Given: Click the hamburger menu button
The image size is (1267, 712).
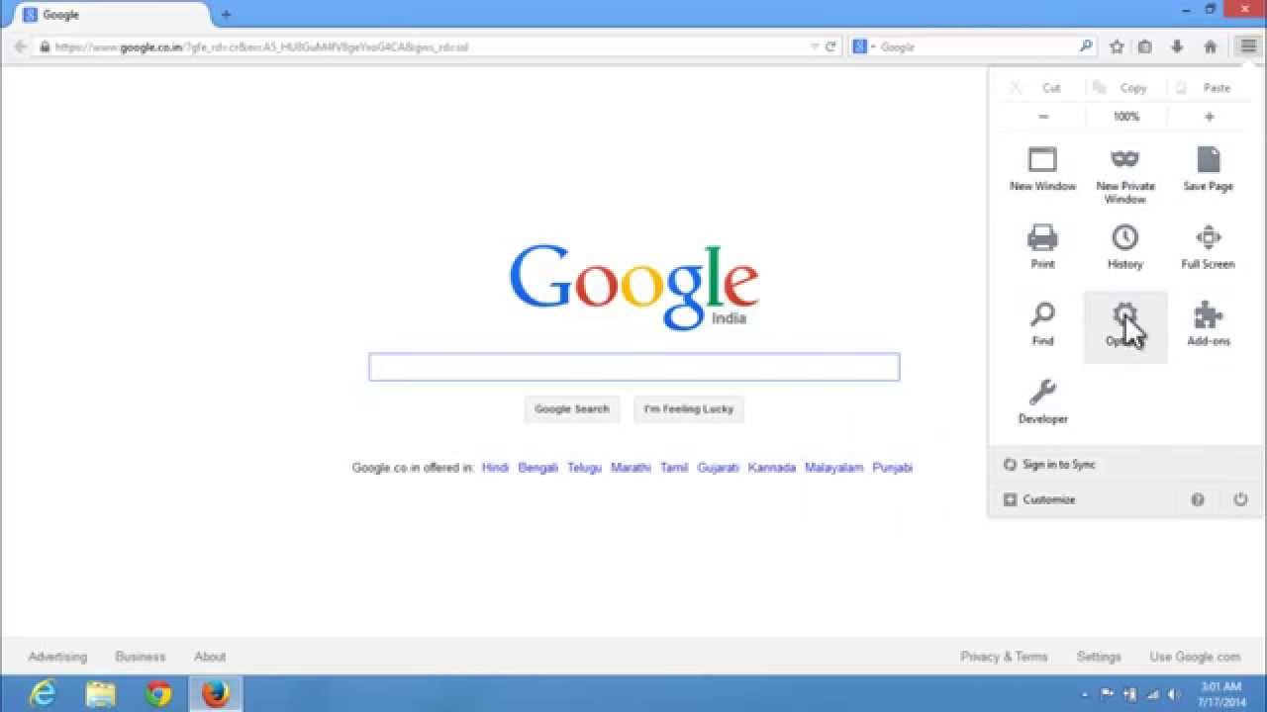Looking at the screenshot, I should pyautogui.click(x=1247, y=46).
